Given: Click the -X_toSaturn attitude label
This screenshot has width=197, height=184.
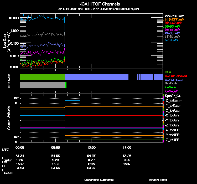Looking at the screenshot, I should click(174, 101).
